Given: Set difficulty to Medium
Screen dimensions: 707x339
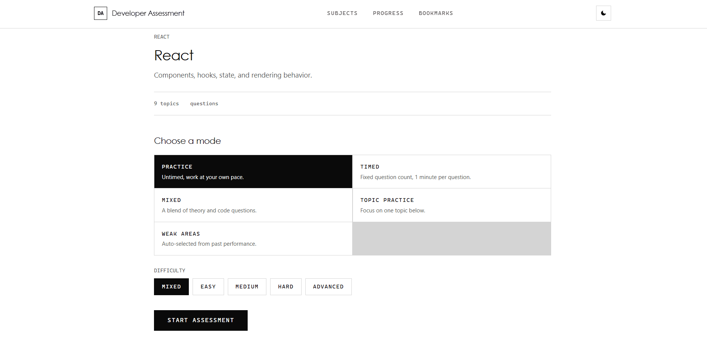Looking at the screenshot, I should 247,287.
